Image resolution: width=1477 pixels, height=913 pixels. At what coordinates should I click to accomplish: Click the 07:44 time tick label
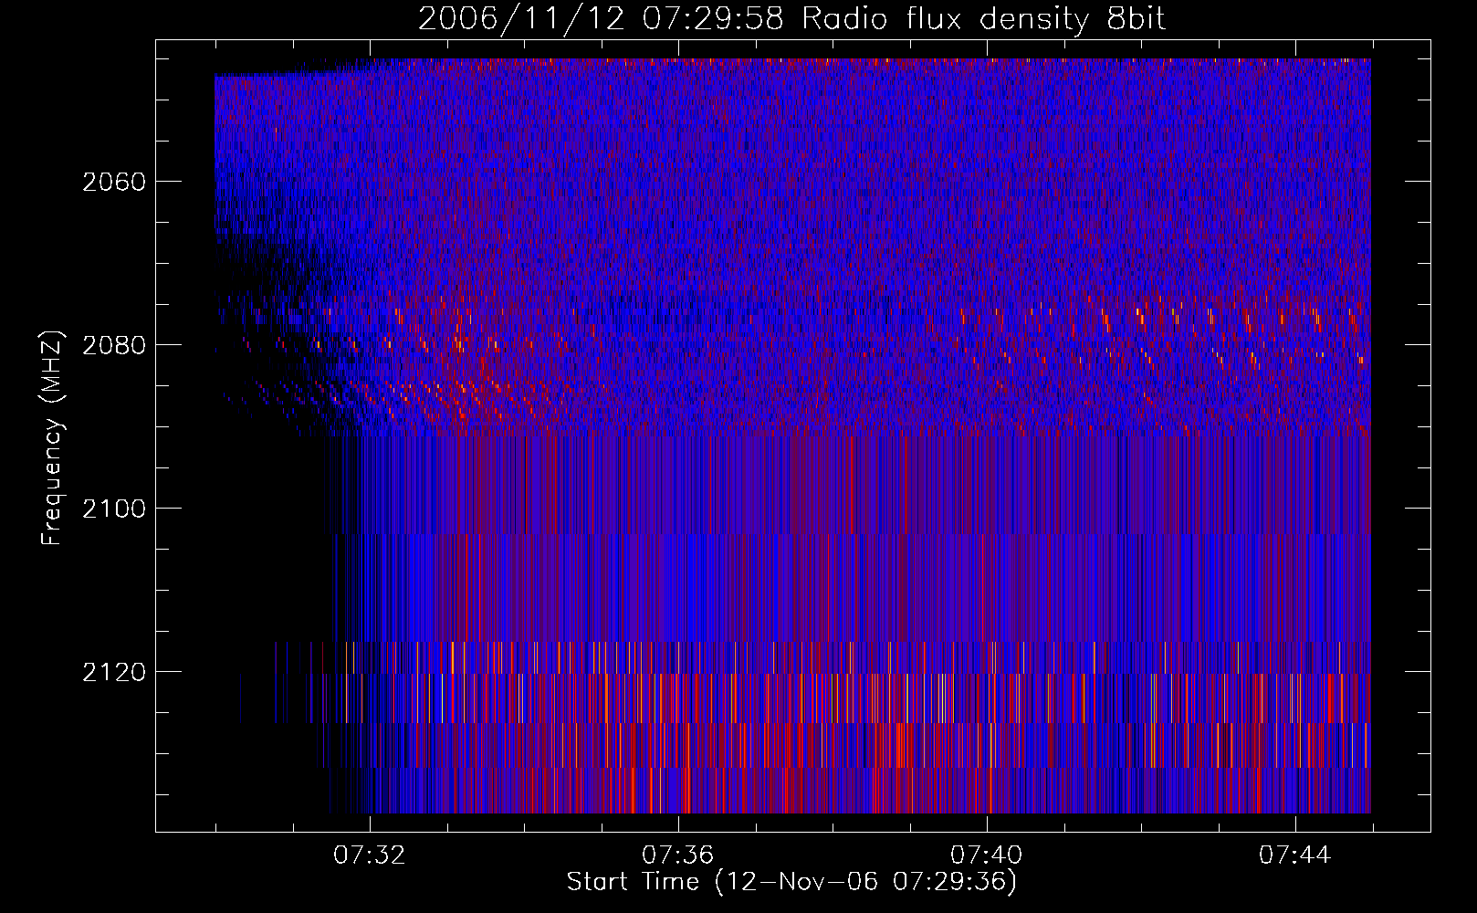click(x=1295, y=855)
